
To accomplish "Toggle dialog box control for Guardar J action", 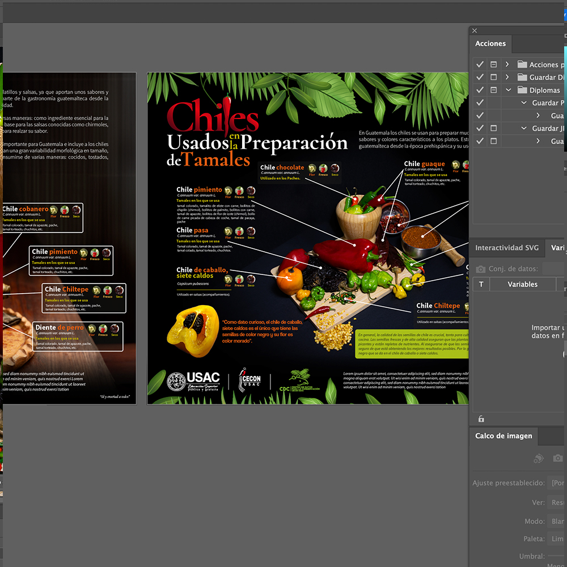I will click(x=494, y=128).
